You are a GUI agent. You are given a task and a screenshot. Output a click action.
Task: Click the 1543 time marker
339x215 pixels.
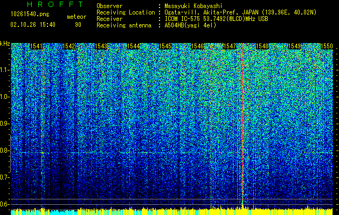point(101,46)
